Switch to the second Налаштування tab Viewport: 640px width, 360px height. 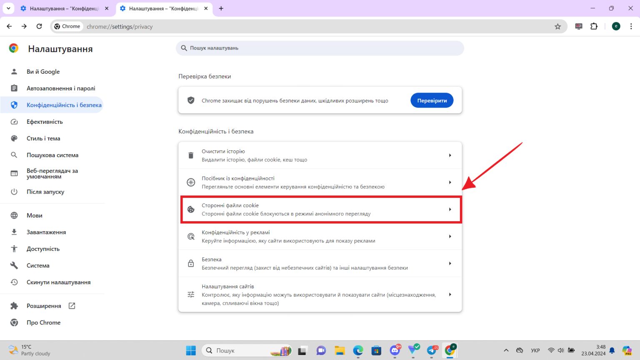(162, 8)
